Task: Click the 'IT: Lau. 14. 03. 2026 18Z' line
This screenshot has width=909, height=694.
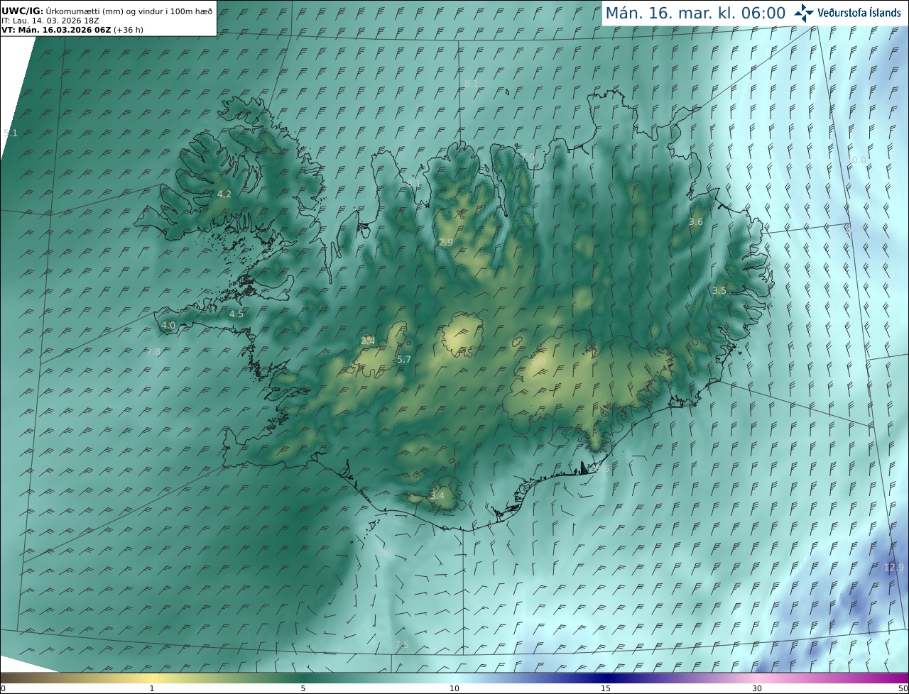Action: [50, 21]
